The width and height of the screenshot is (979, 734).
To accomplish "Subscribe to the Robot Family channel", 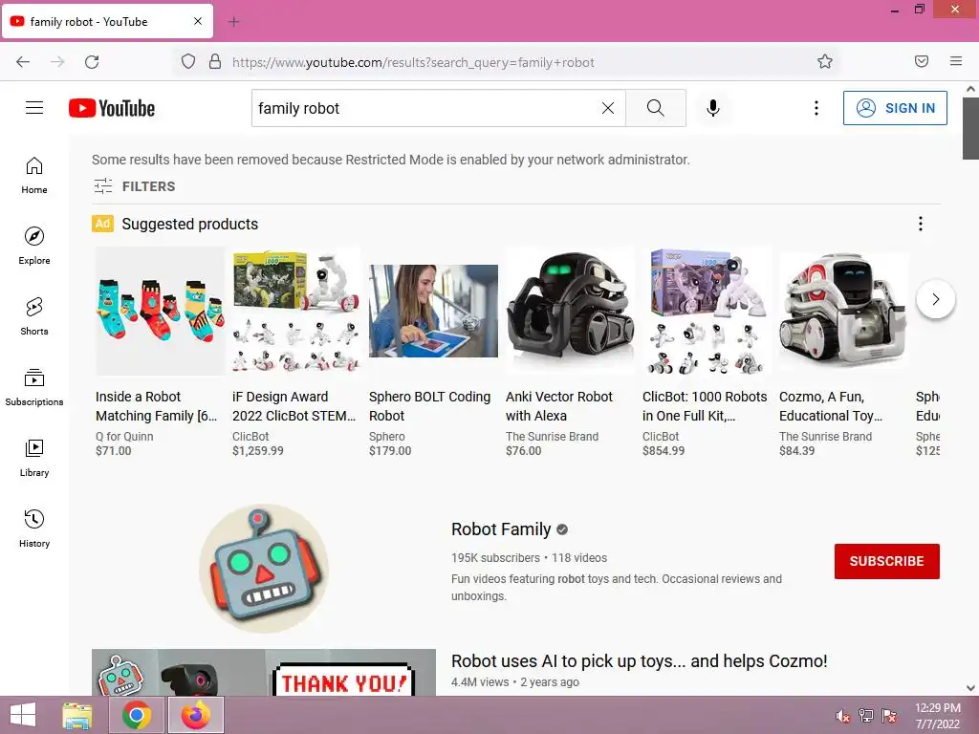I will click(x=886, y=561).
